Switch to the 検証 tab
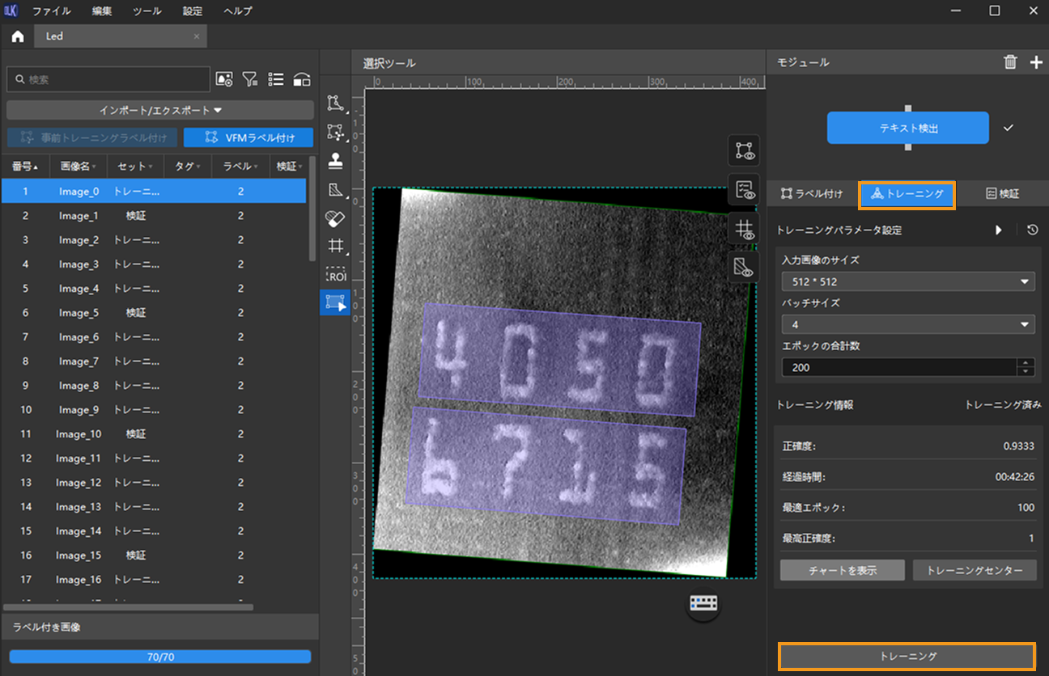1049x676 pixels. [1002, 194]
